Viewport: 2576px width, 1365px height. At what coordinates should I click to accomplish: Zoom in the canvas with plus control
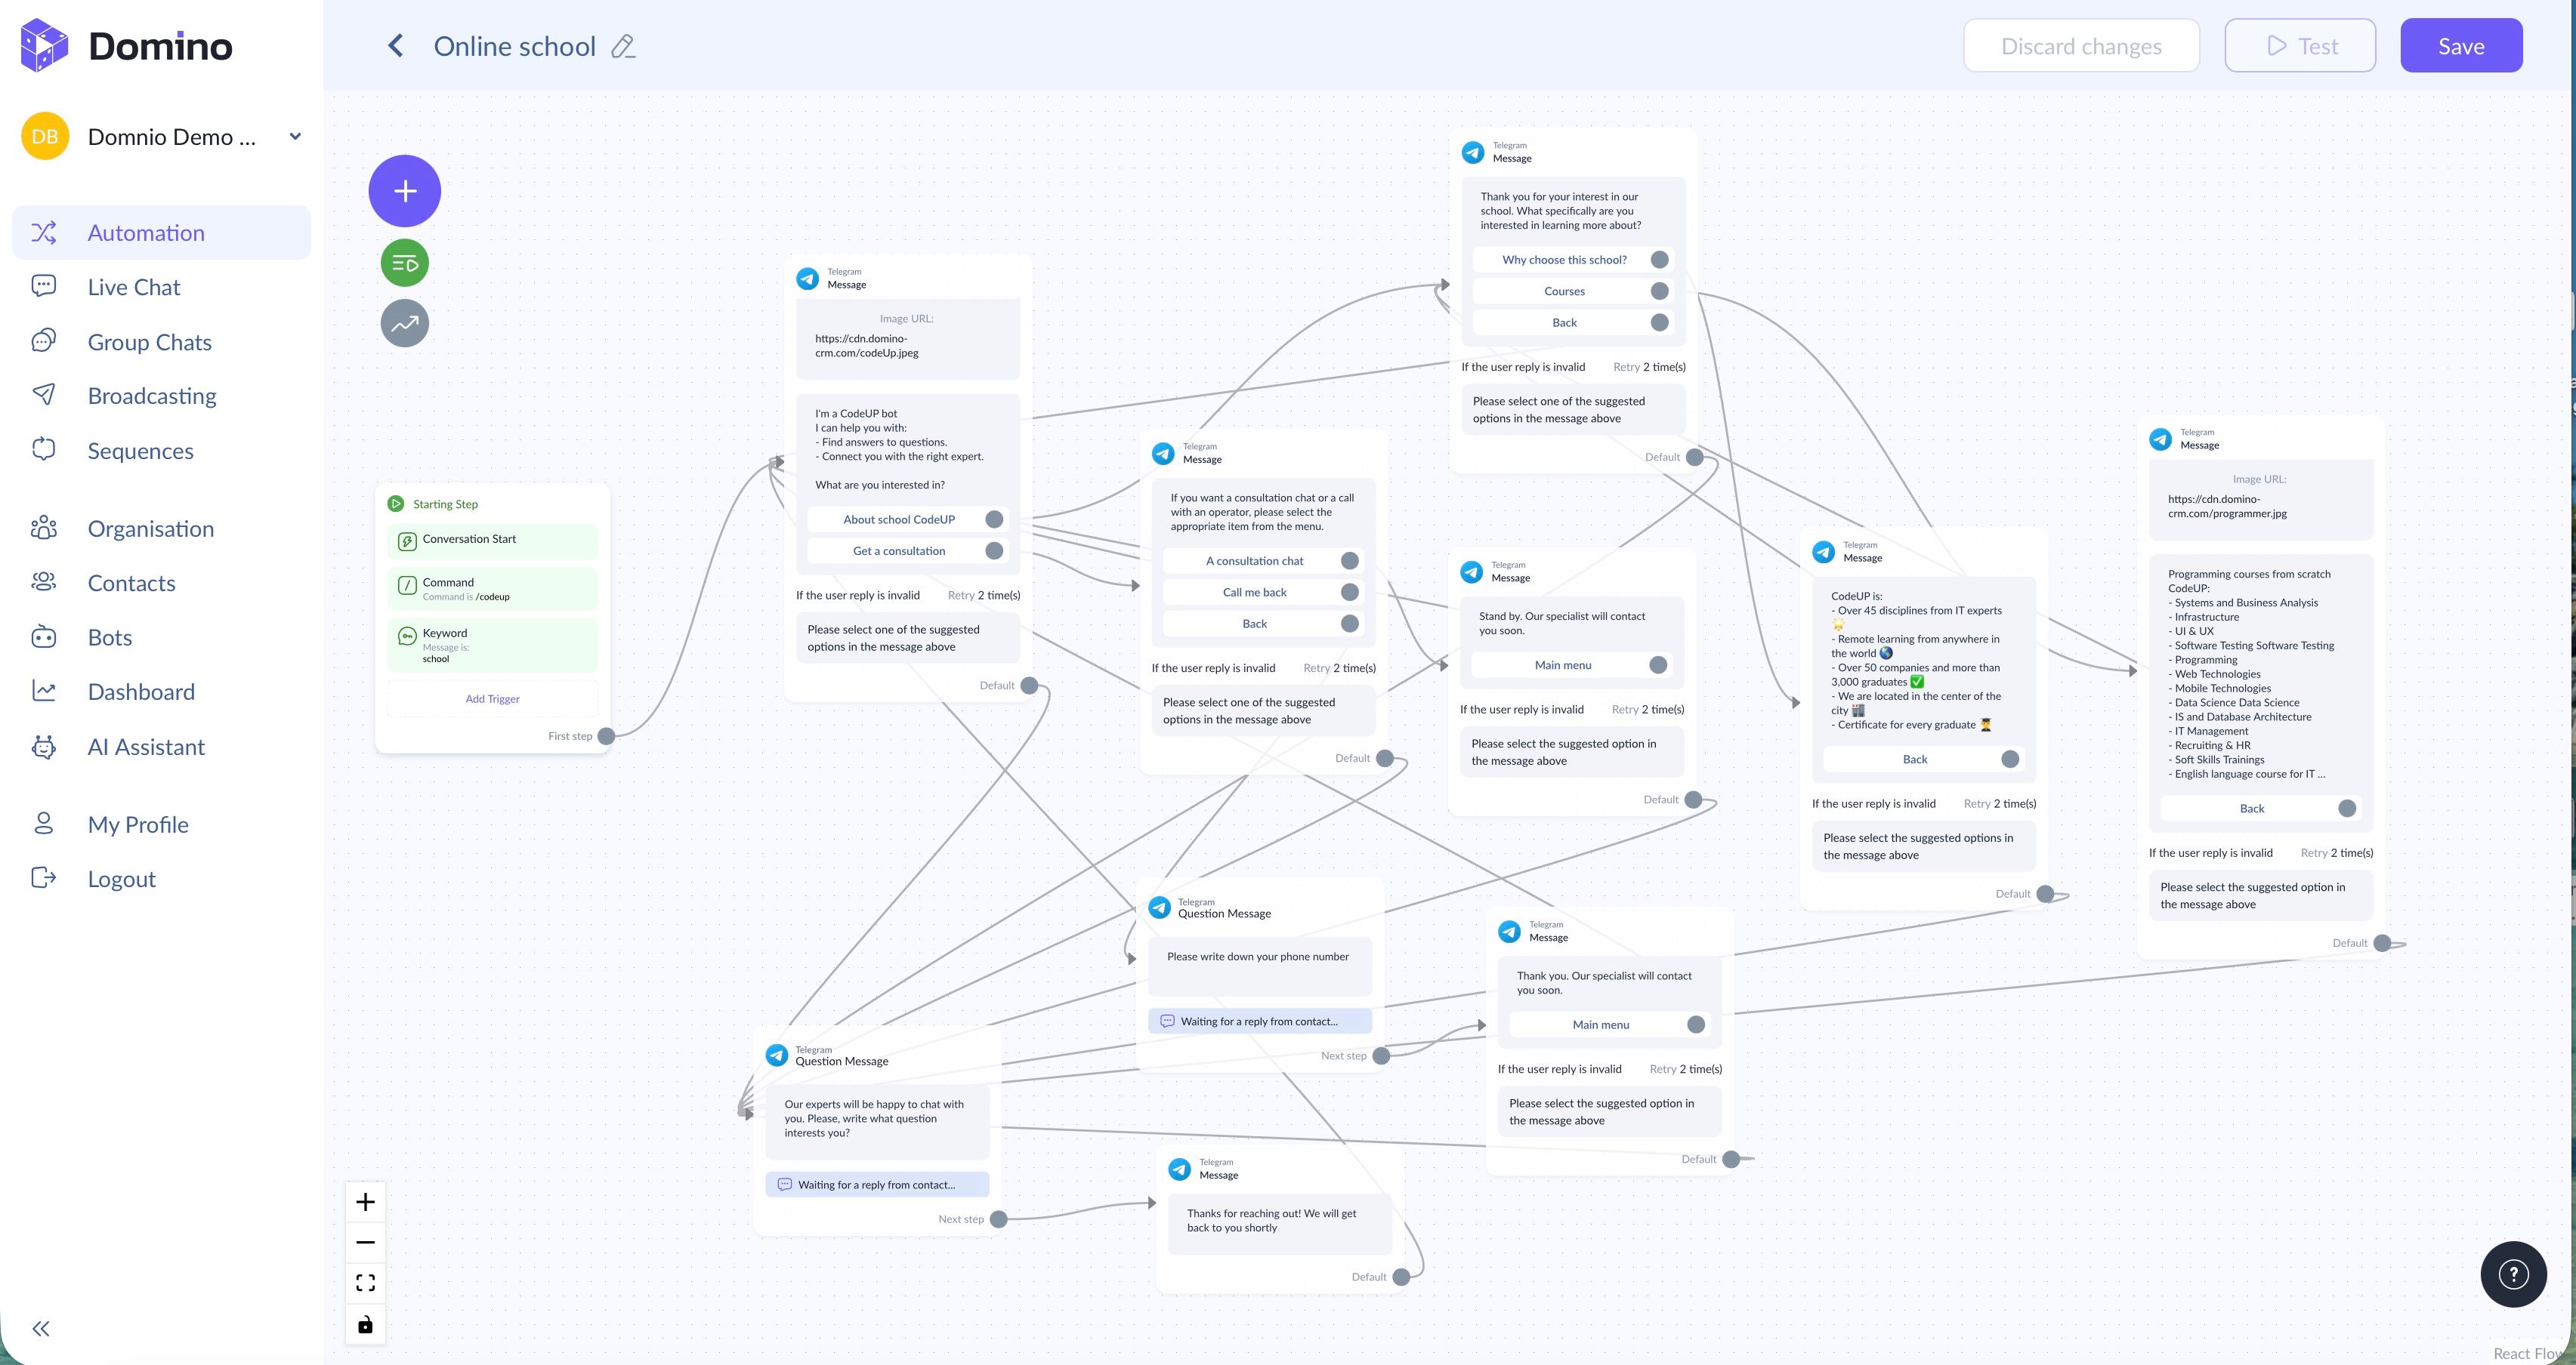click(365, 1201)
